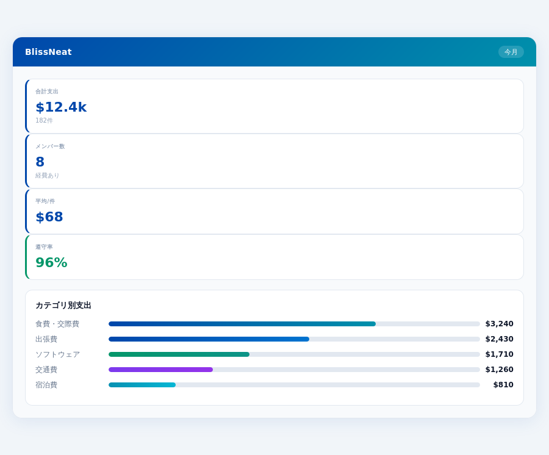This screenshot has height=455, width=549.
Task: Open the 経費あり member filter
Action: tap(47, 176)
